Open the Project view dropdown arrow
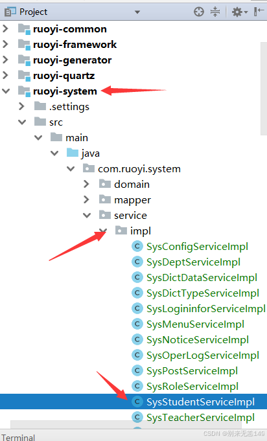The width and height of the screenshot is (267, 441). (x=137, y=12)
